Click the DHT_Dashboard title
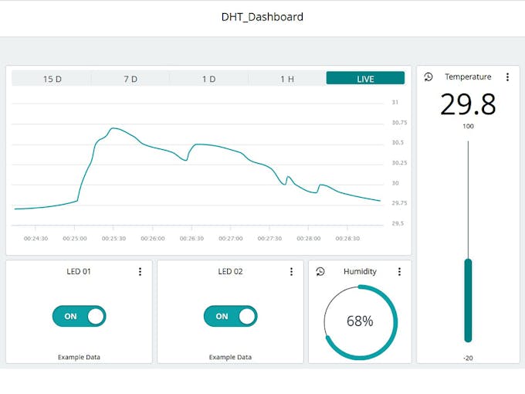Screen dimensions: 525x394 (262, 17)
